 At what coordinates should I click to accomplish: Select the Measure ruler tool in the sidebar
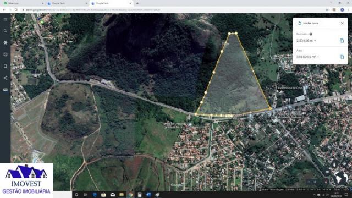click(x=5, y=90)
